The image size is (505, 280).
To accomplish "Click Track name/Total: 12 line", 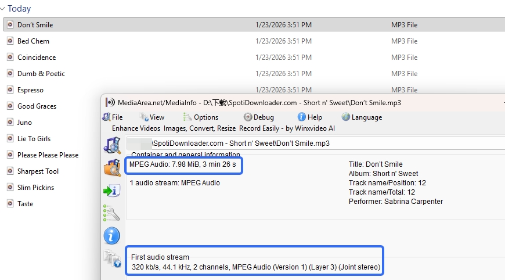I will tap(381, 192).
